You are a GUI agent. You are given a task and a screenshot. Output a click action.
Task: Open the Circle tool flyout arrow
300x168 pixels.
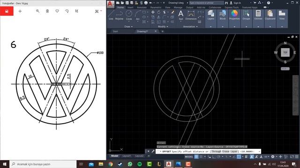pyautogui.click(x=129, y=21)
